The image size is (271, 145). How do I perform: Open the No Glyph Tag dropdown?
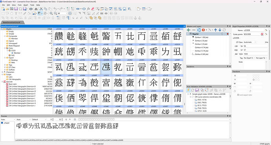249,58
